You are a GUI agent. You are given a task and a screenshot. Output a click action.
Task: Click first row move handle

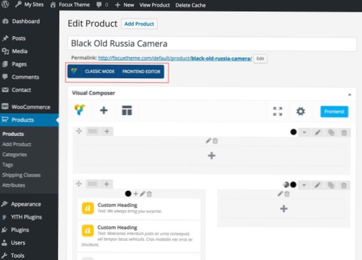(x=79, y=131)
